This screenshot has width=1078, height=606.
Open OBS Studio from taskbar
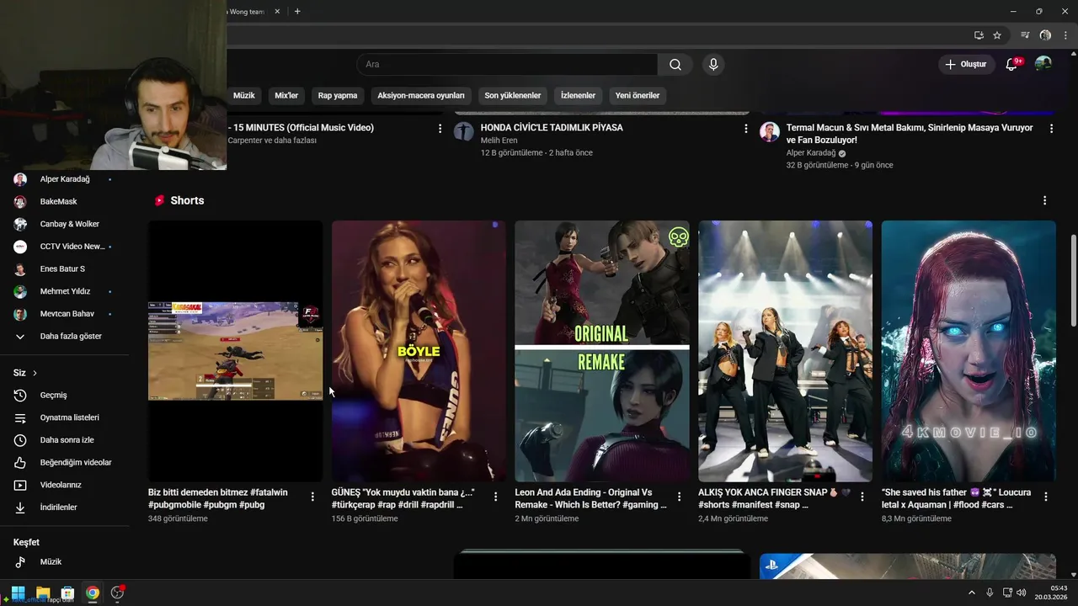tap(117, 593)
